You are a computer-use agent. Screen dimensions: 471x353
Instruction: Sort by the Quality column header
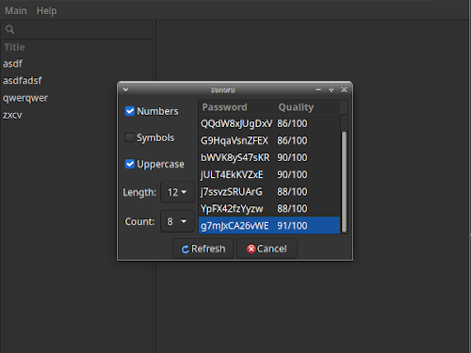coord(307,107)
